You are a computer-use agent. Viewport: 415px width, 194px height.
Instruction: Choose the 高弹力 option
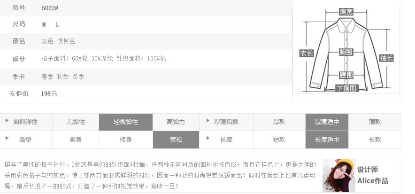pyautogui.click(x=176, y=122)
